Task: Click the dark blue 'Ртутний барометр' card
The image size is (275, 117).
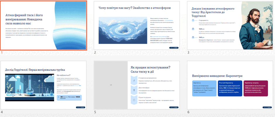Action: (x=230, y=88)
